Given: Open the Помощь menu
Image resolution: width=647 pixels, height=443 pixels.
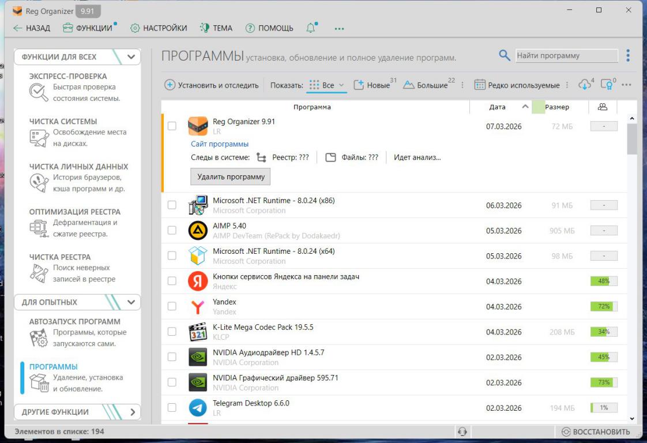Looking at the screenshot, I should coord(269,28).
